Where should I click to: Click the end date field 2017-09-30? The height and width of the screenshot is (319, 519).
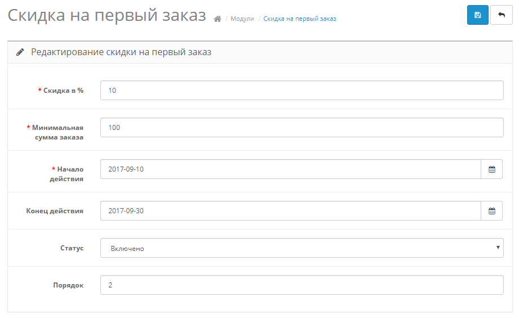click(x=291, y=211)
